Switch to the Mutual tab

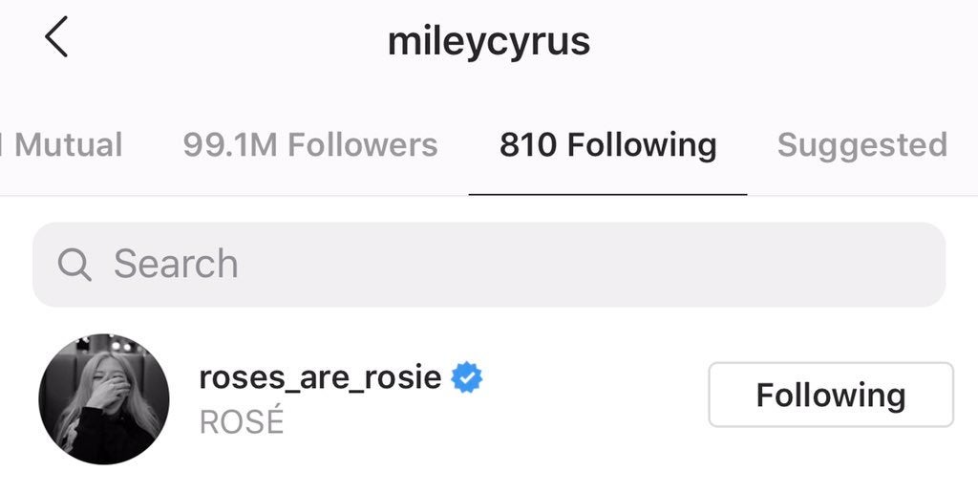point(61,145)
